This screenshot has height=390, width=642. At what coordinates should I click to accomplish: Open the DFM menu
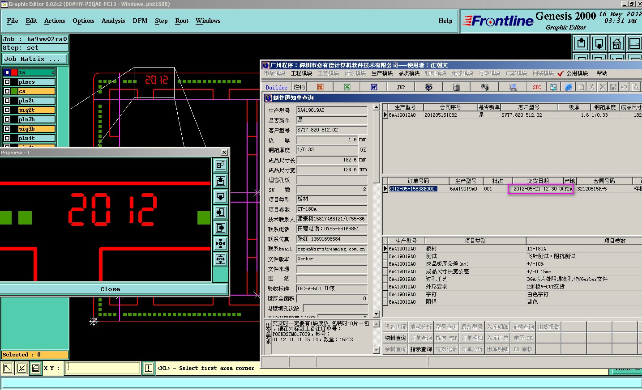[x=140, y=21]
